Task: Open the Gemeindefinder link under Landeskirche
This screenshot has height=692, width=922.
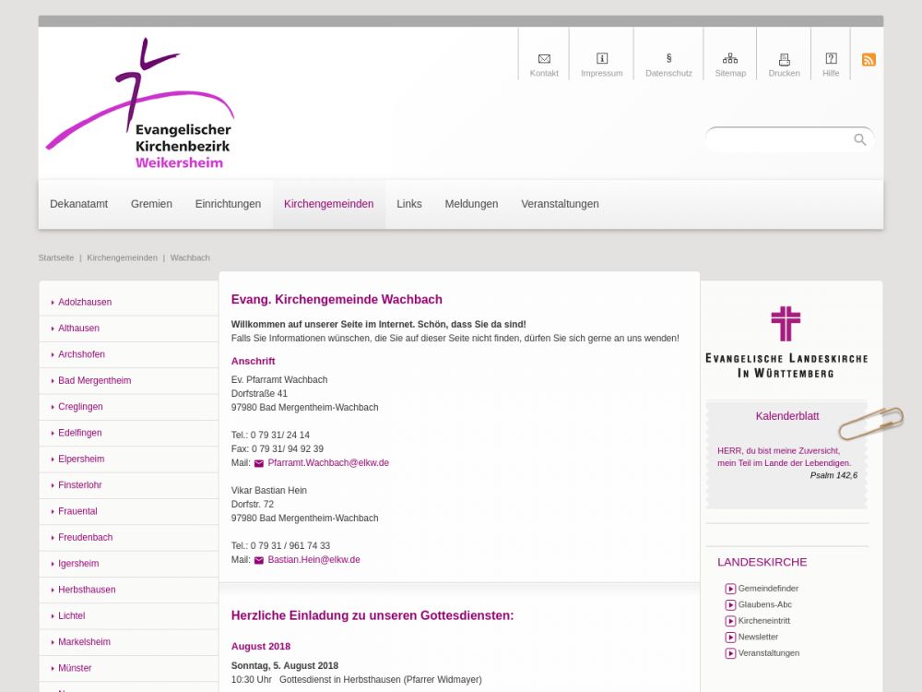Action: point(767,589)
